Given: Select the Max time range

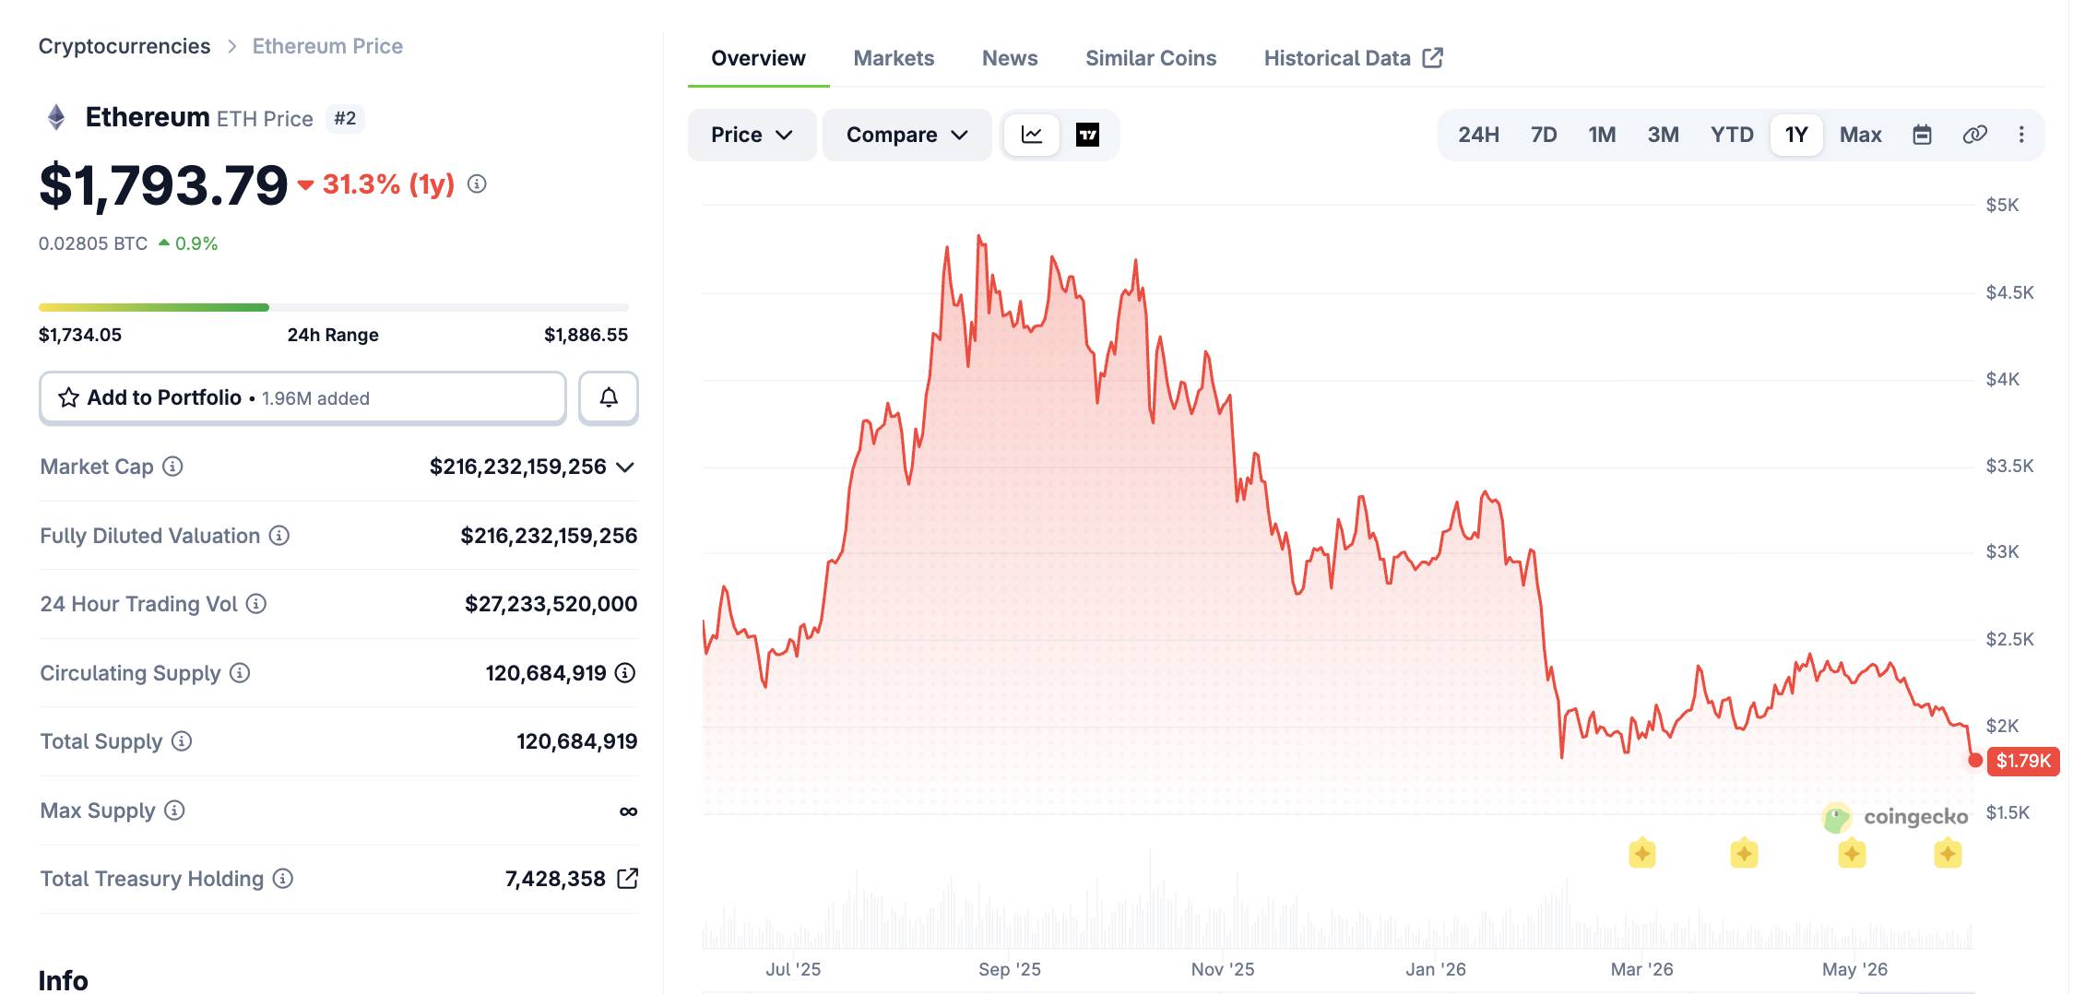Looking at the screenshot, I should 1860,135.
